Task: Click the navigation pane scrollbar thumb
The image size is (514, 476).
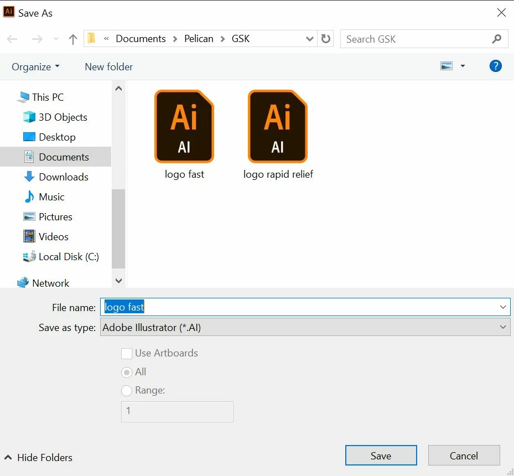Action: 118,229
